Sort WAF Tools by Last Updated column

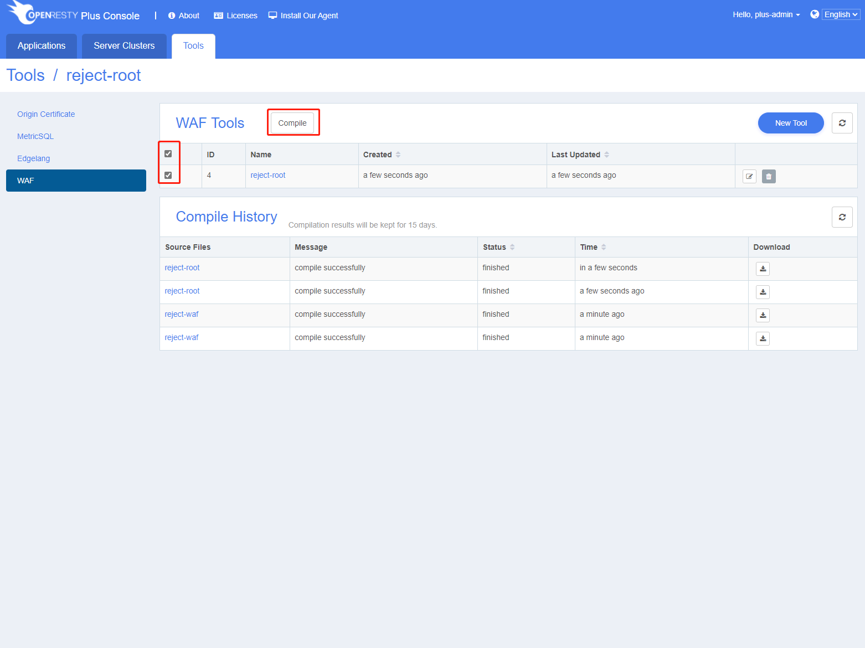(607, 155)
